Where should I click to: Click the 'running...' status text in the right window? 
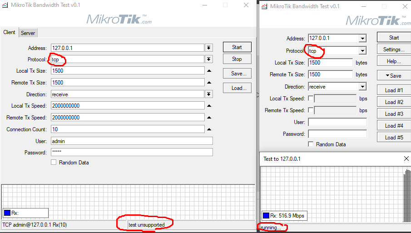(x=271, y=228)
